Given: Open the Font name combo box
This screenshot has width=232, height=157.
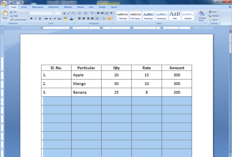Looking at the screenshot, I should 42,13.
